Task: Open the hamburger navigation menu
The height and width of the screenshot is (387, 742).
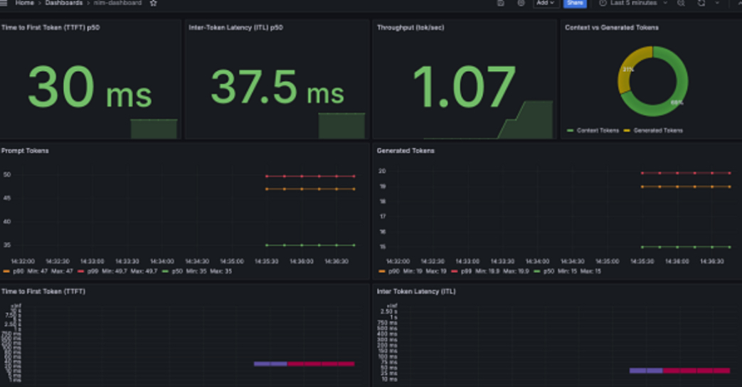Action: [x=4, y=3]
